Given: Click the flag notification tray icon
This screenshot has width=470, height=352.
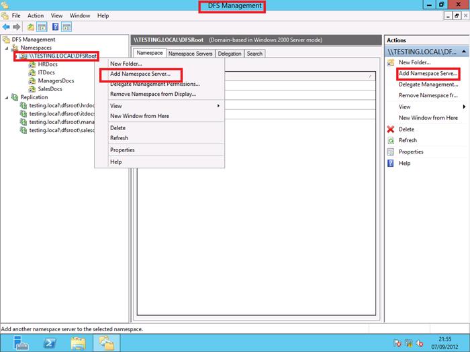Looking at the screenshot, I should click(397, 343).
